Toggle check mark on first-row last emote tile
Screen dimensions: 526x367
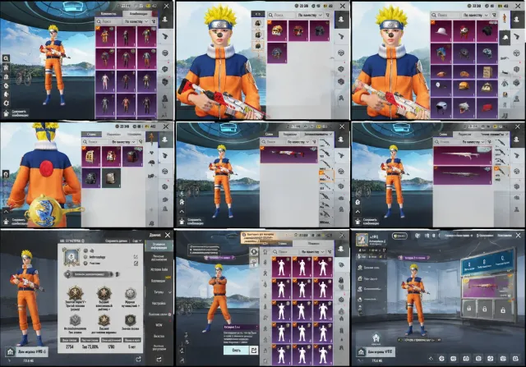click(316, 259)
